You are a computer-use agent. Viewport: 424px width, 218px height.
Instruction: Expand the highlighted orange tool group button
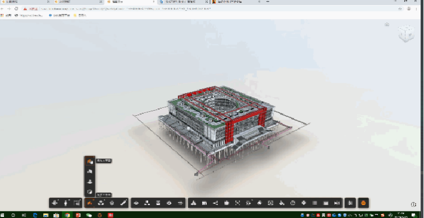[x=89, y=203]
